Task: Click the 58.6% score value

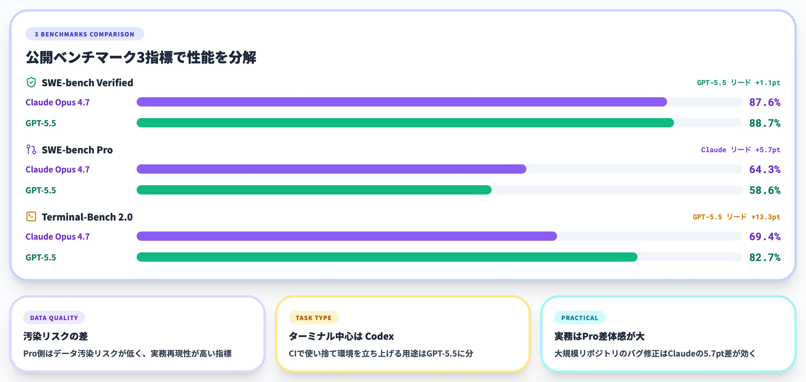Action: point(765,190)
